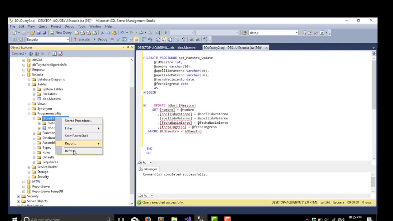Image resolution: width=393 pixels, height=221 pixels.
Task: Click Refresh icon in Object Explorer toolbar
Action: click(x=54, y=53)
